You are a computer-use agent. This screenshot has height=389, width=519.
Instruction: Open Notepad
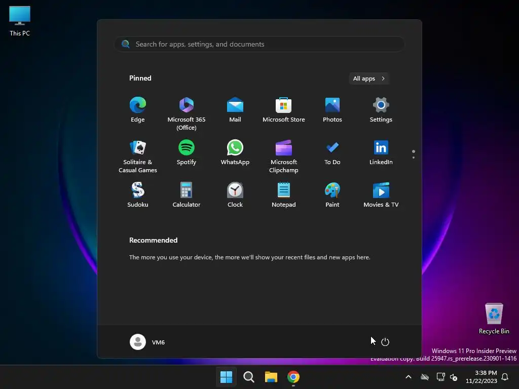284,195
